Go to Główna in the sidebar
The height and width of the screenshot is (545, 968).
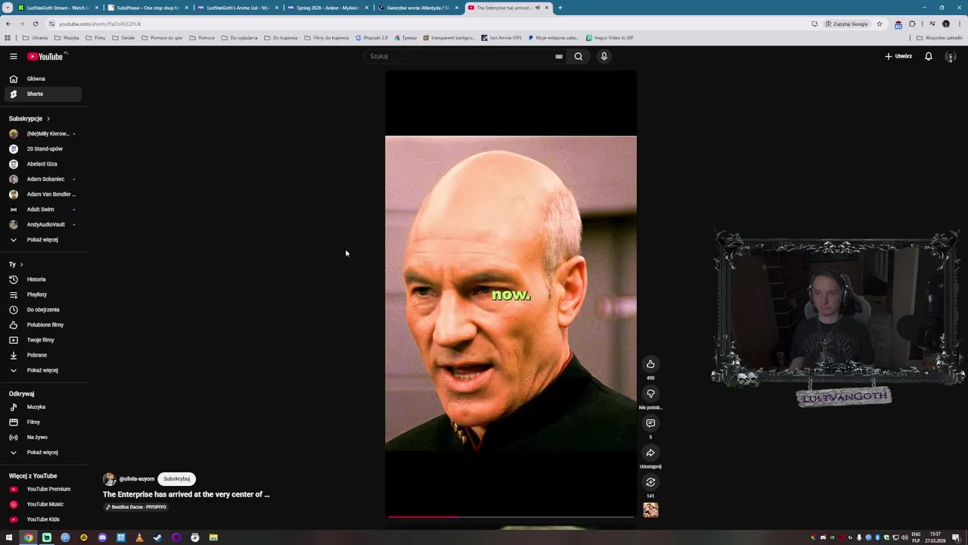pyautogui.click(x=42, y=79)
